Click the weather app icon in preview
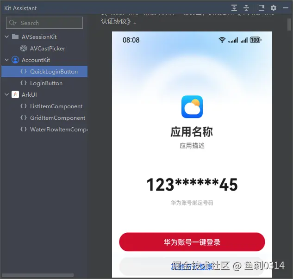The image size is (293, 279). click(x=192, y=107)
